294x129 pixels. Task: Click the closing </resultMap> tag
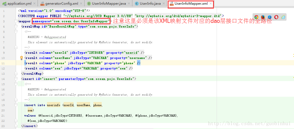tap(32, 74)
